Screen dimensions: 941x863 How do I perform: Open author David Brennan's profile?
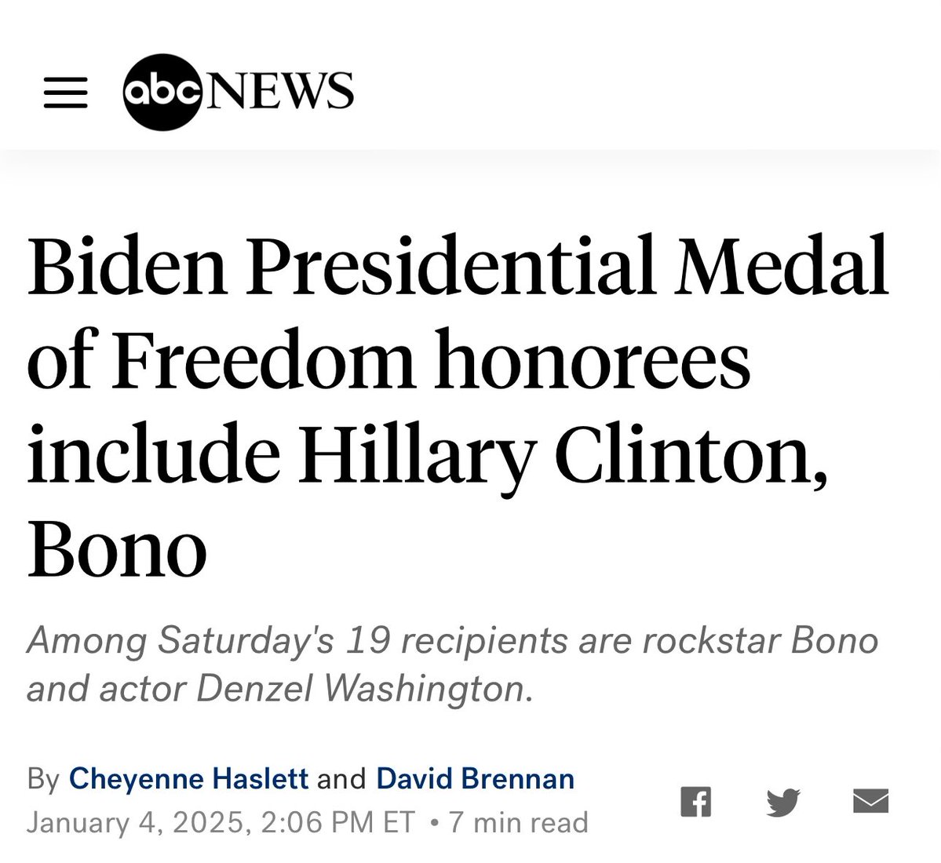point(476,778)
